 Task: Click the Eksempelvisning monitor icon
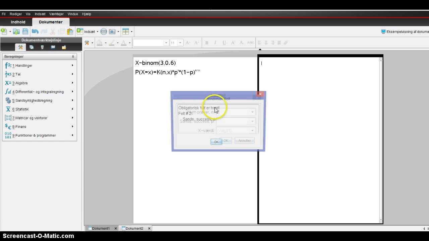point(383,31)
